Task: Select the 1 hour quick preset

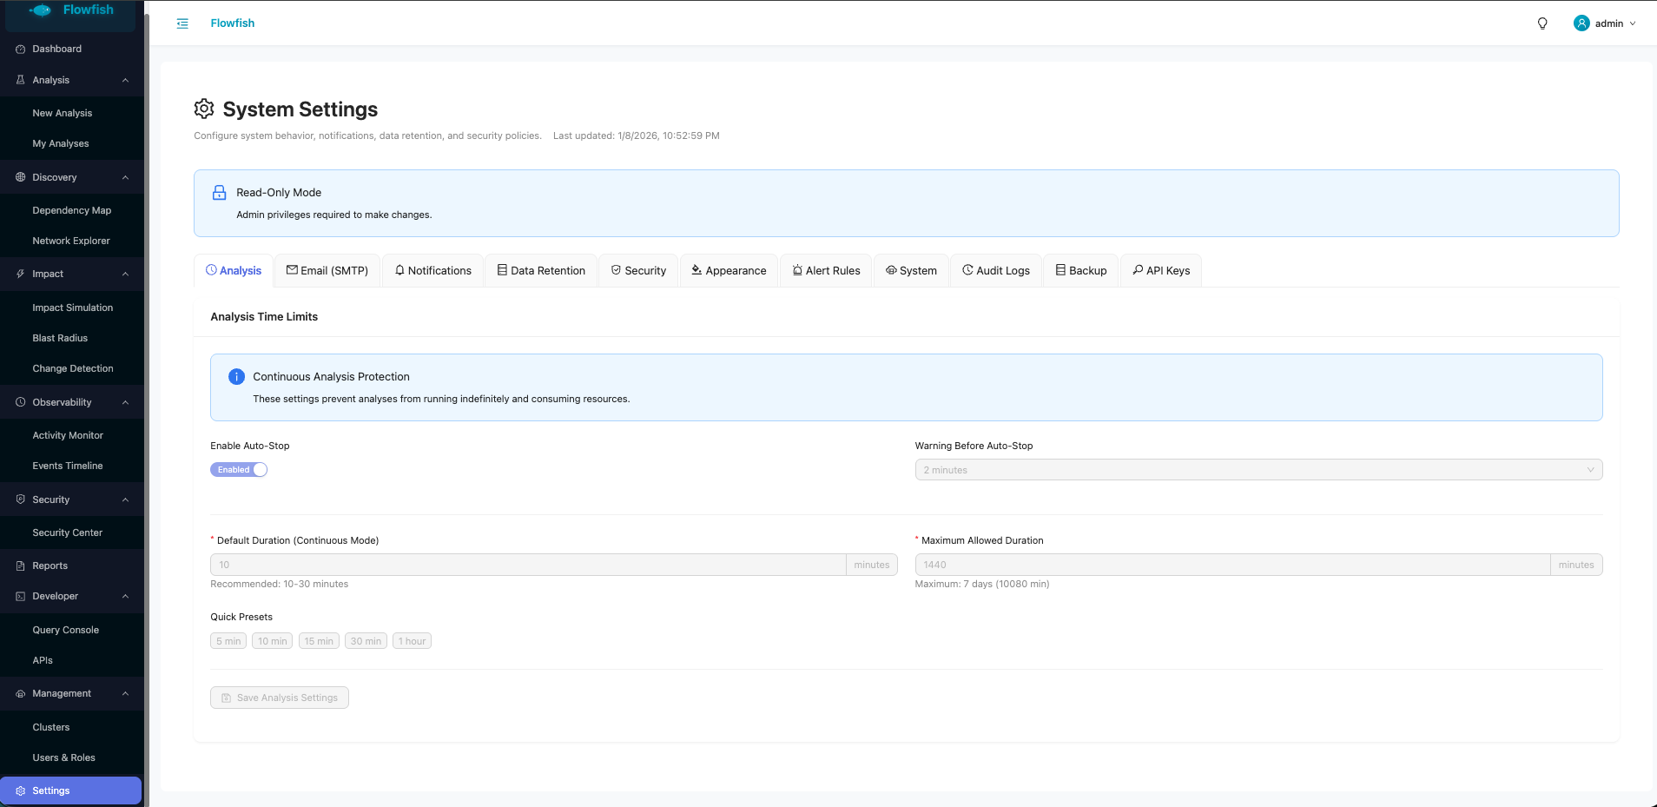Action: point(412,641)
